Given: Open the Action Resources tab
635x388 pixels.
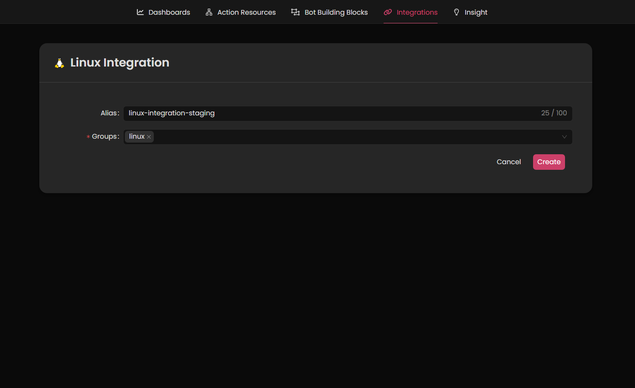Looking at the screenshot, I should click(x=241, y=12).
